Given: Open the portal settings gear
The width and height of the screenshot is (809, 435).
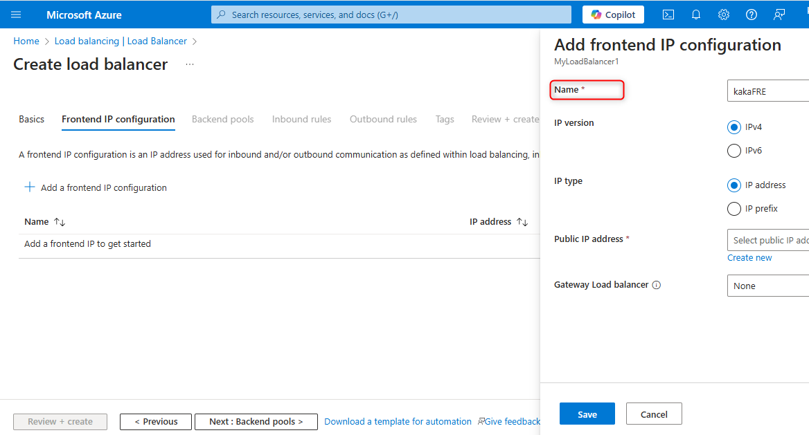Looking at the screenshot, I should pos(724,15).
